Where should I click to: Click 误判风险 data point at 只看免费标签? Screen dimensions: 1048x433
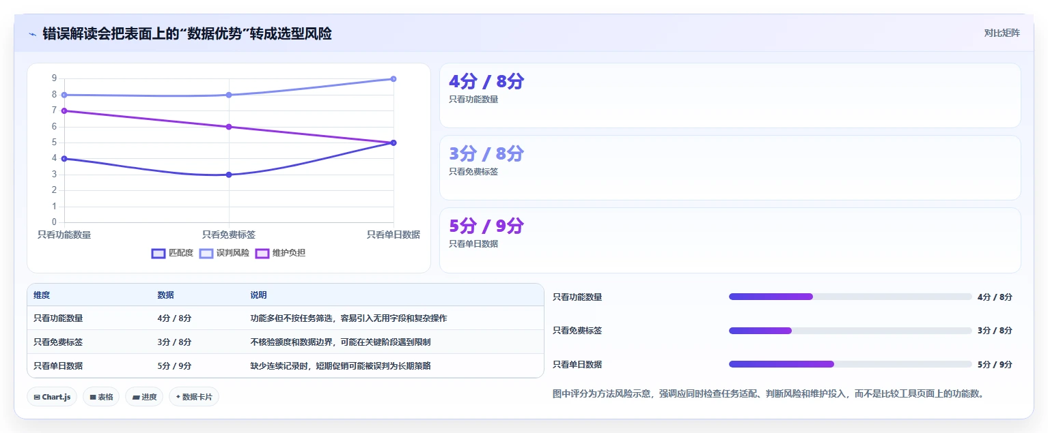[x=229, y=95]
